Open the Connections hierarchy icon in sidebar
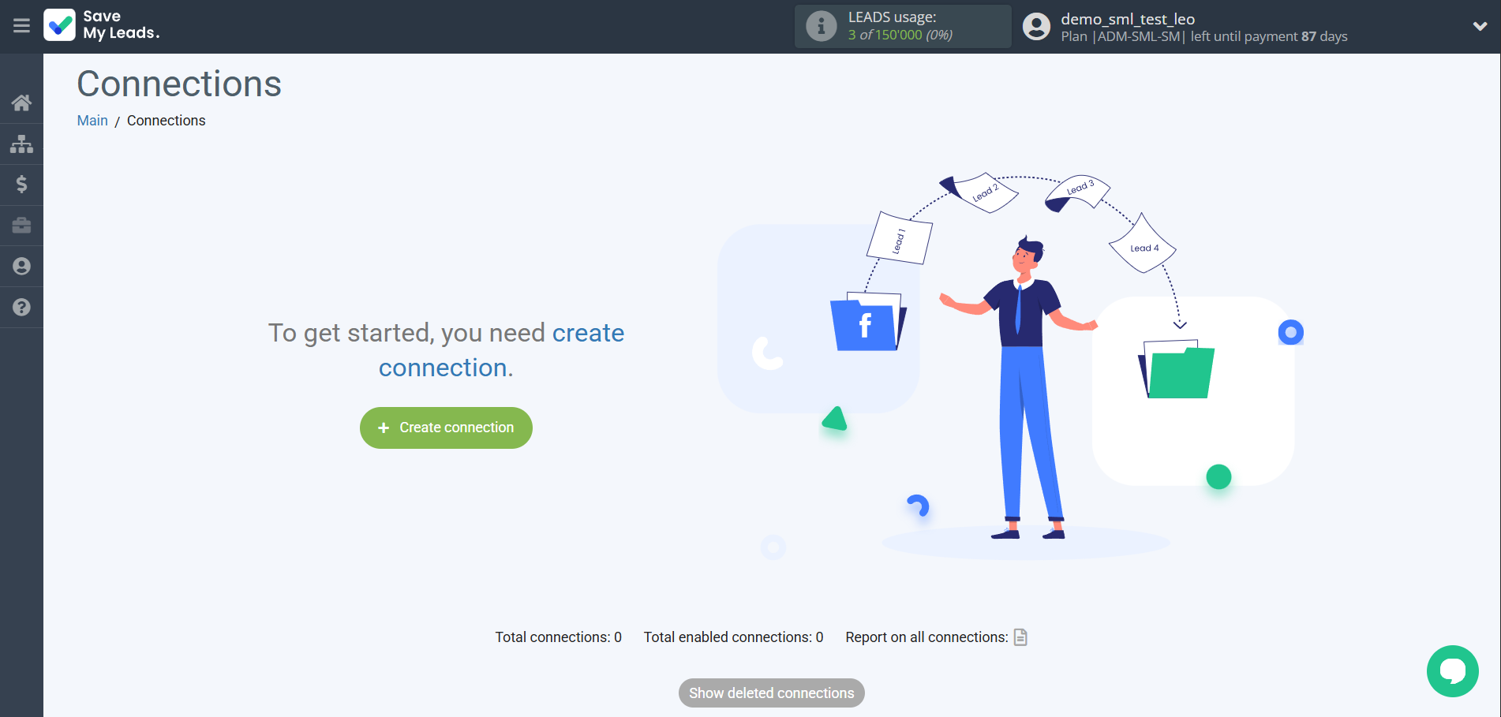Screen dimensions: 1501x717 (x=21, y=144)
